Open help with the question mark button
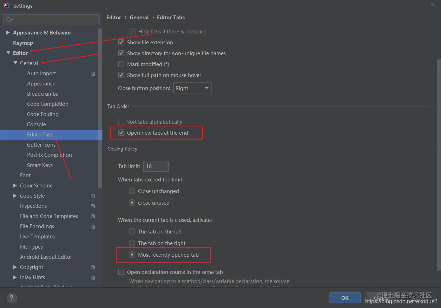Viewport: 441px width, 308px height. tap(12, 298)
